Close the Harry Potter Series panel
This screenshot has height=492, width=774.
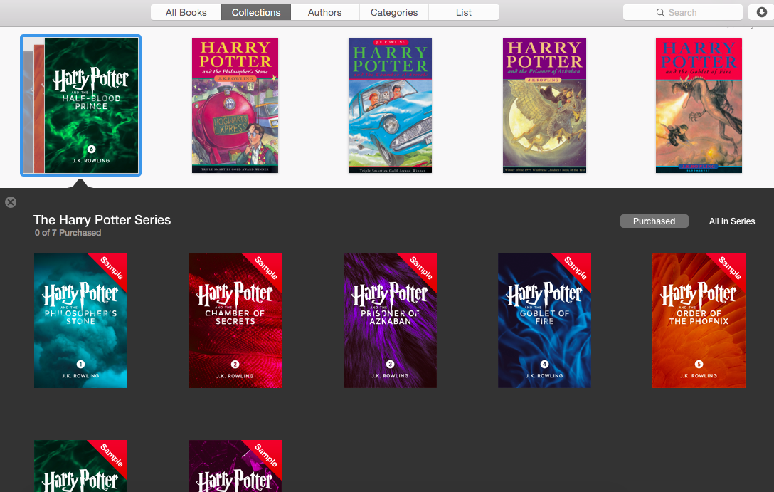pos(11,202)
